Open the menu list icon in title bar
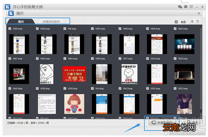Screen dimensions: 208x137 [x=191, y=7]
